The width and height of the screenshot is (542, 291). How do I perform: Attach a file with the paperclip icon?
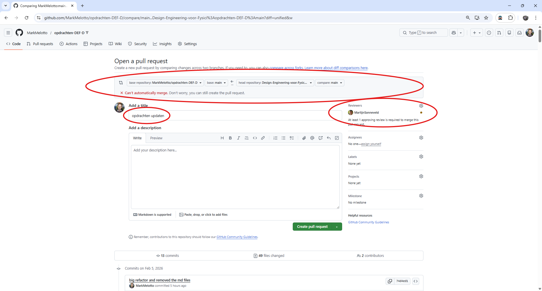(x=304, y=138)
